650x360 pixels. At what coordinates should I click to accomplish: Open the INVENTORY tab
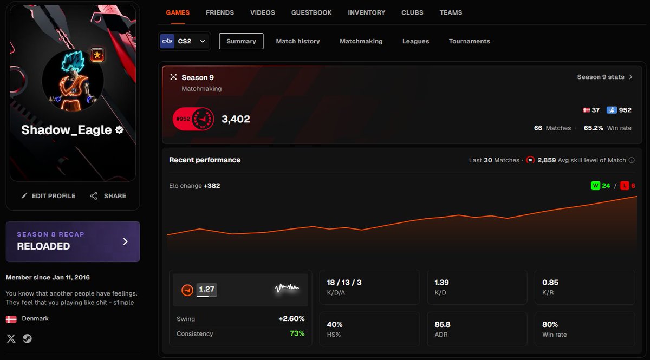[367, 12]
